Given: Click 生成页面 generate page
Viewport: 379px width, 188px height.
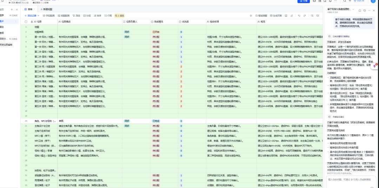Looking at the screenshot, I should pos(276,16).
